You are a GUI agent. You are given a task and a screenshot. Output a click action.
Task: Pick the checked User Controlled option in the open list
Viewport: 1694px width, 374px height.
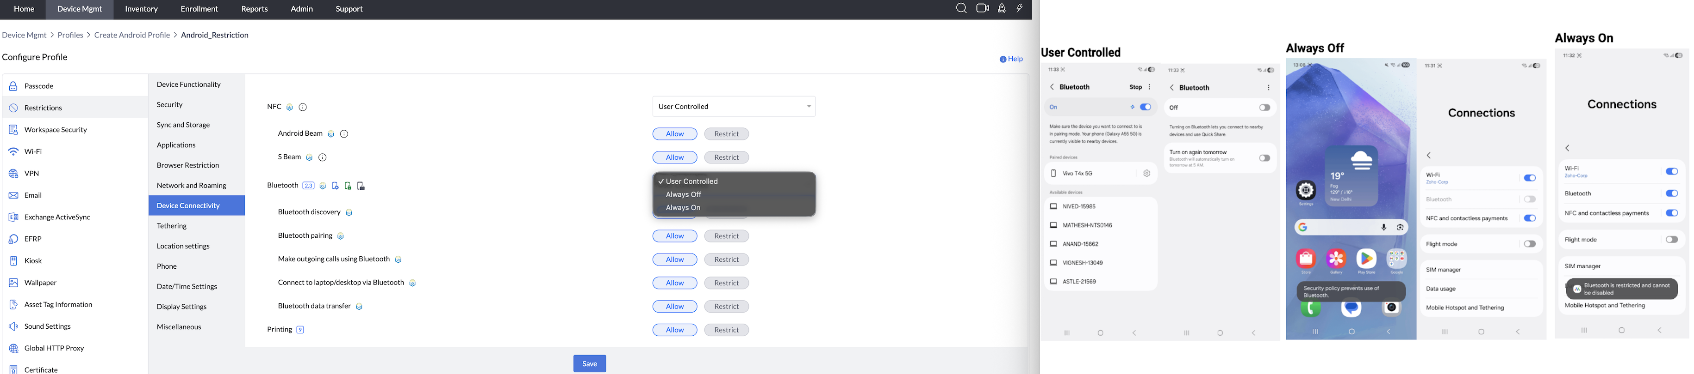point(734,182)
